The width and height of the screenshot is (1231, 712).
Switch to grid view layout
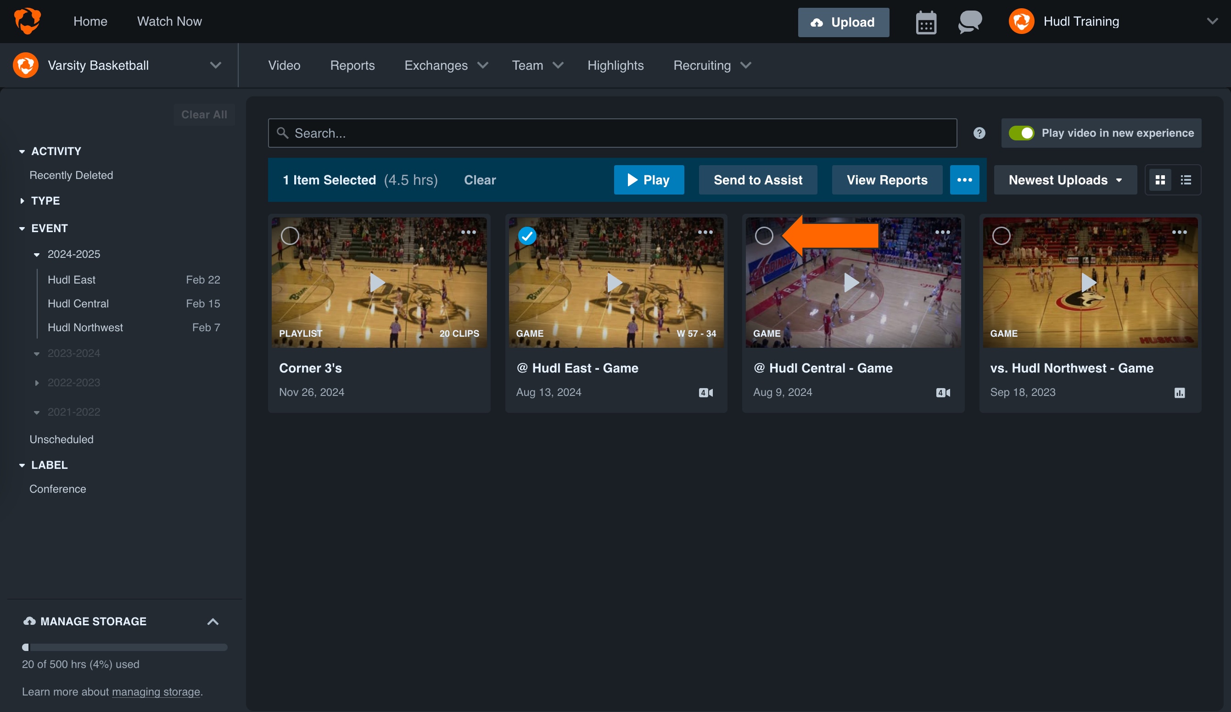[1161, 180]
